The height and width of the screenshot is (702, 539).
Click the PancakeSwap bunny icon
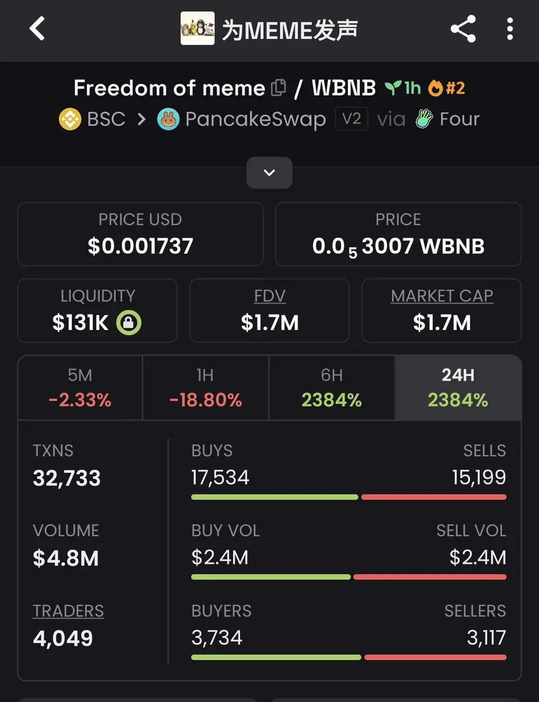coord(168,119)
